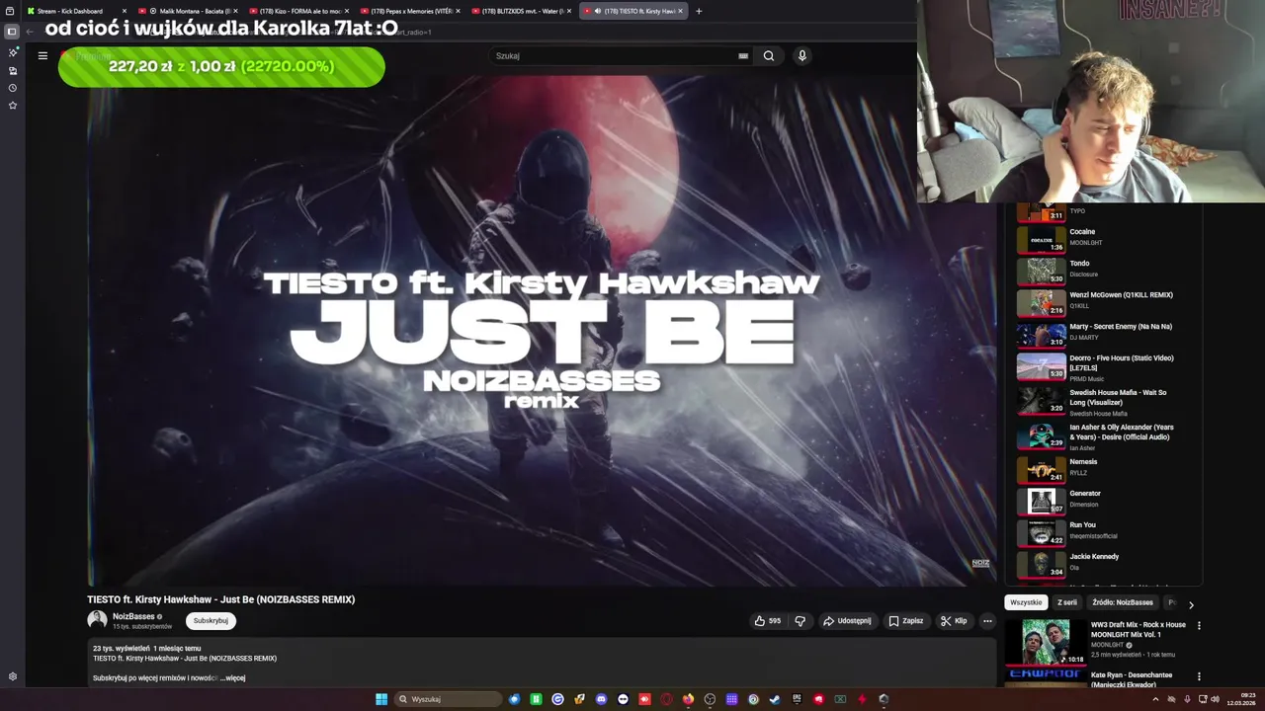Open NoizBasses channel name link
Screen dimensions: 1265x711
pyautogui.click(x=133, y=616)
